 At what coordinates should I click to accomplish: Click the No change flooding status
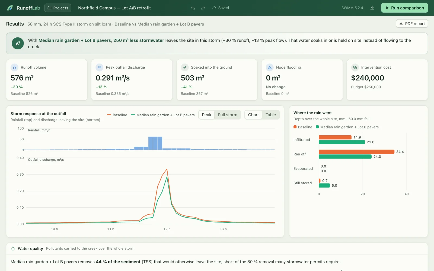276,87
